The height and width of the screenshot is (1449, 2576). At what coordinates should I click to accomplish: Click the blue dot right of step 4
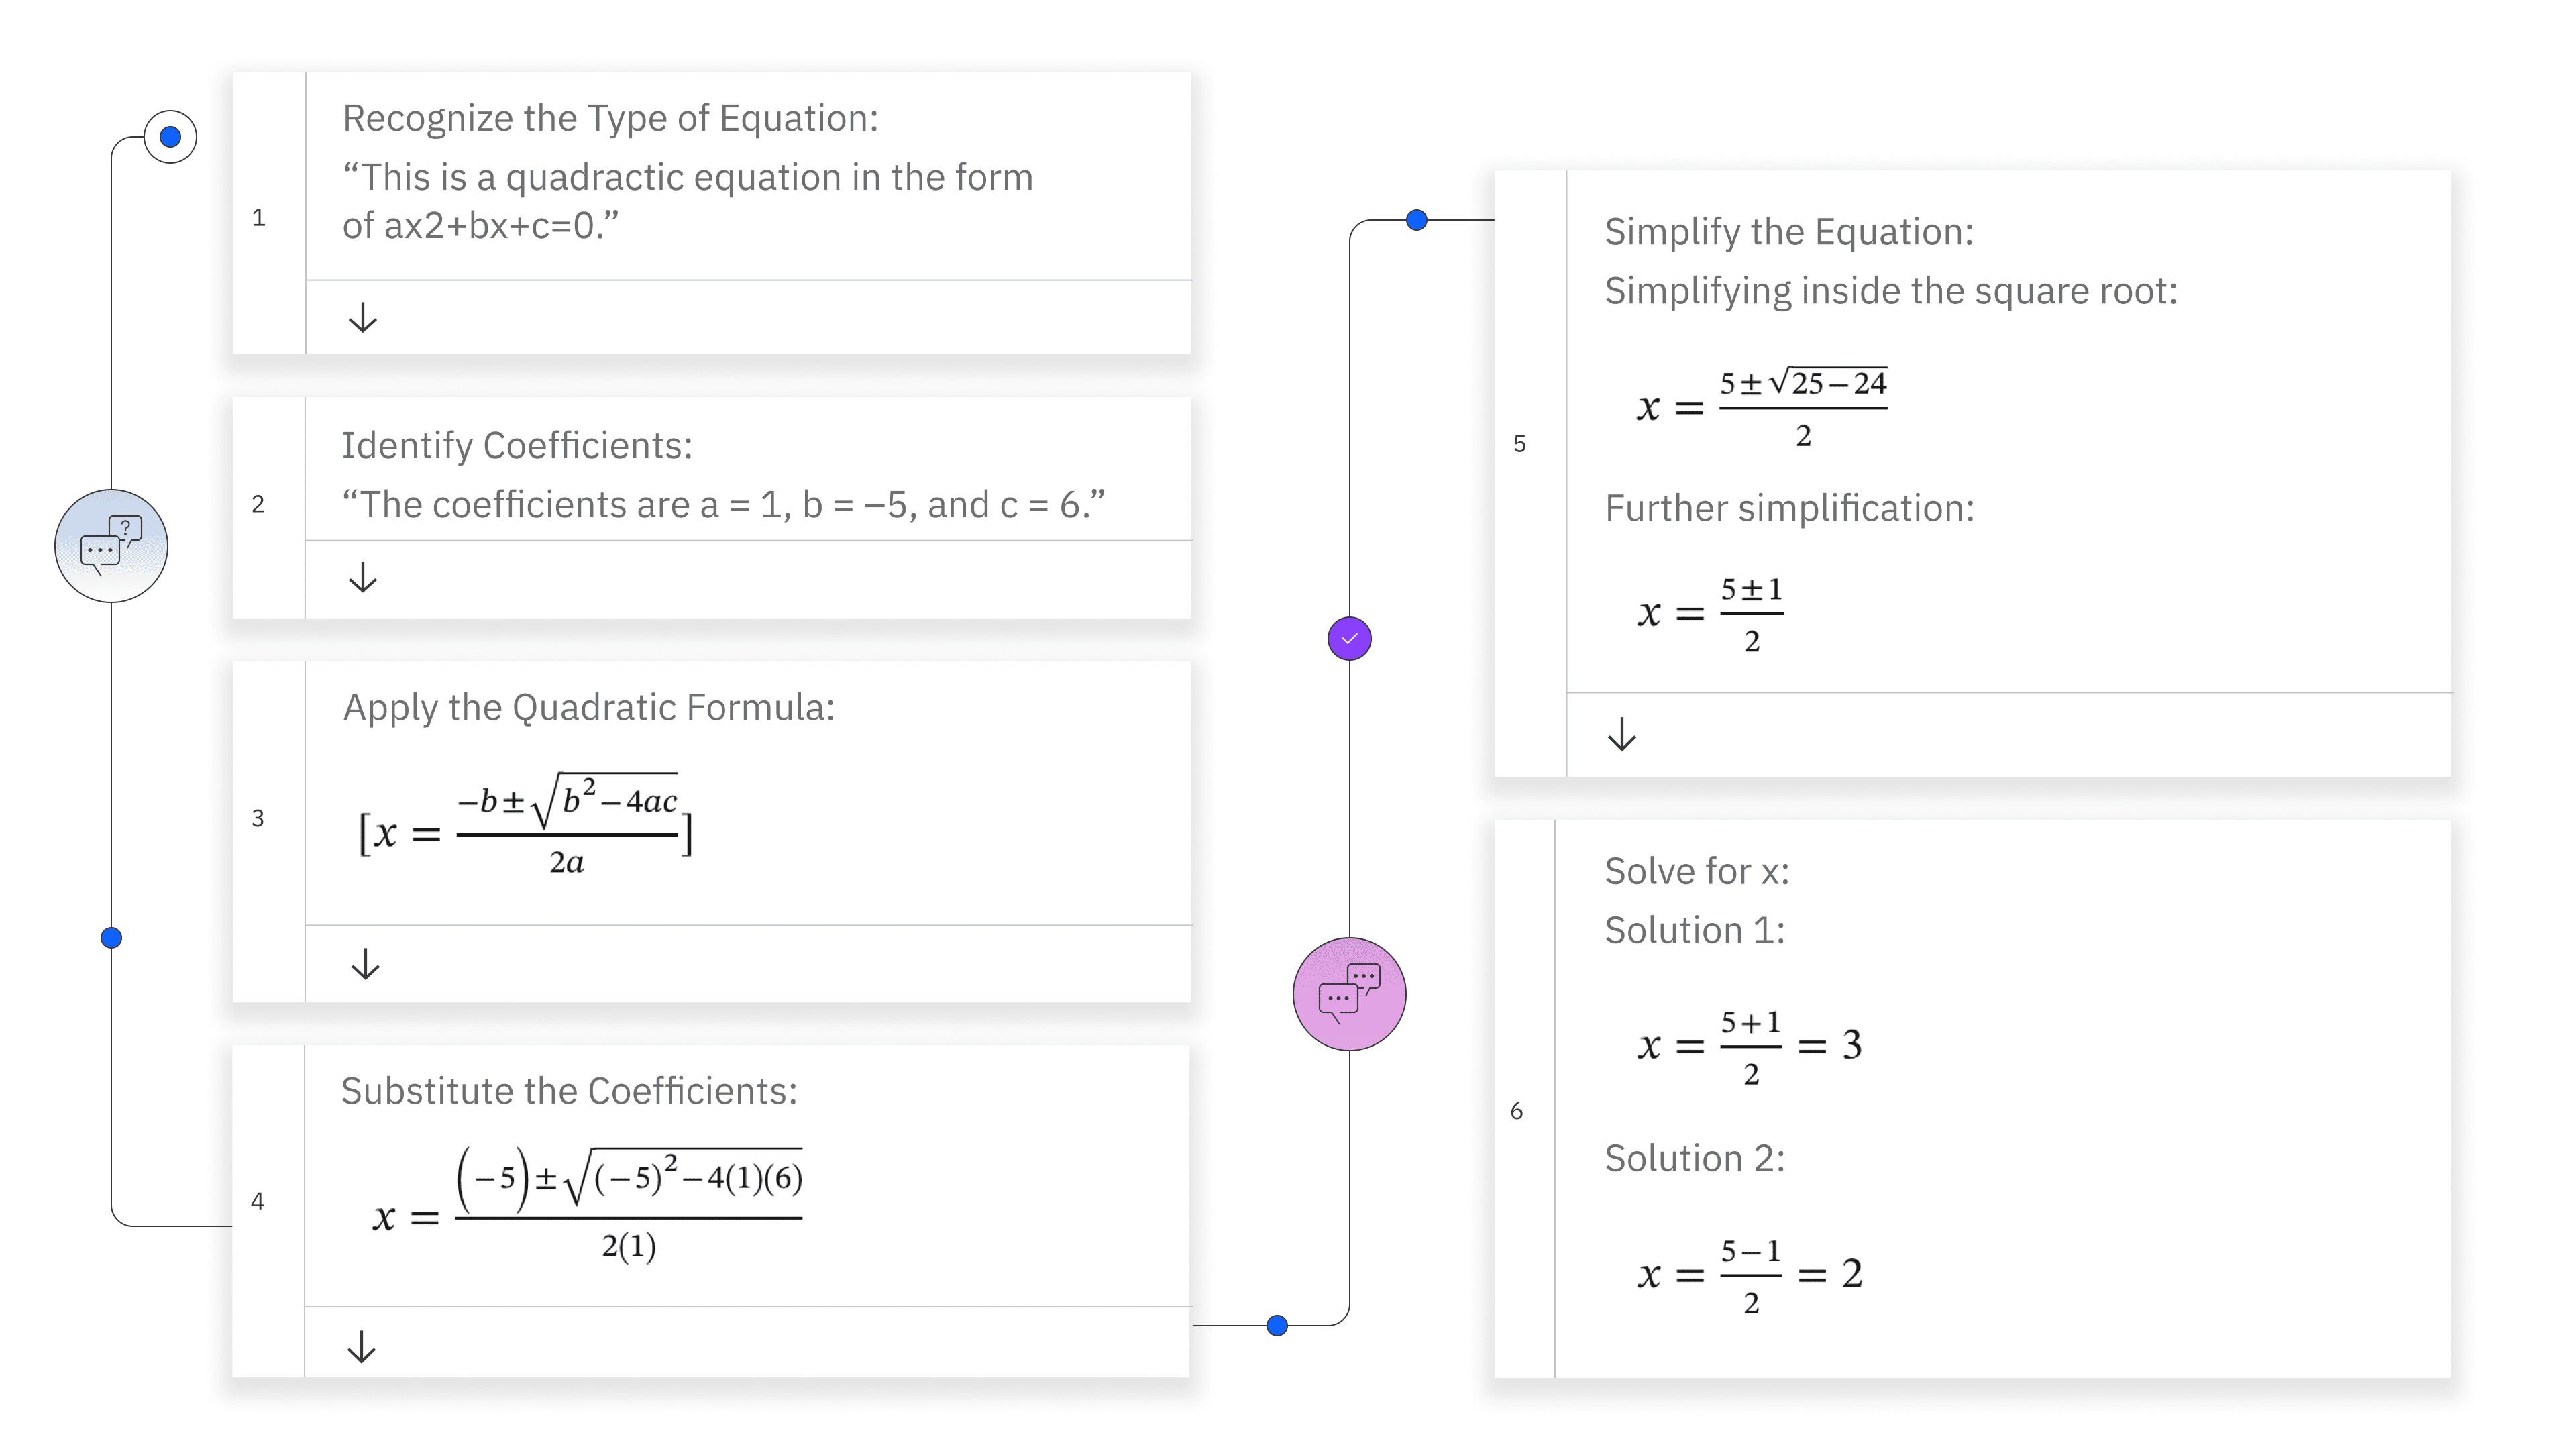click(1277, 1326)
